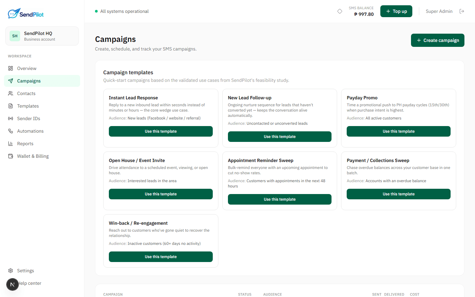Use the Appointment Reminder Sweep template
Viewport: 475px width, 297px height.
click(x=280, y=199)
